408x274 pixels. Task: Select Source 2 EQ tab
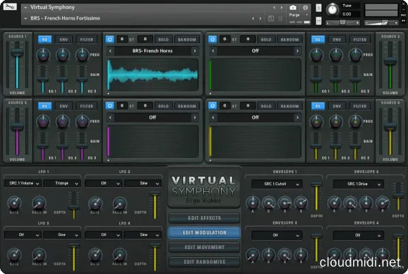click(x=318, y=39)
